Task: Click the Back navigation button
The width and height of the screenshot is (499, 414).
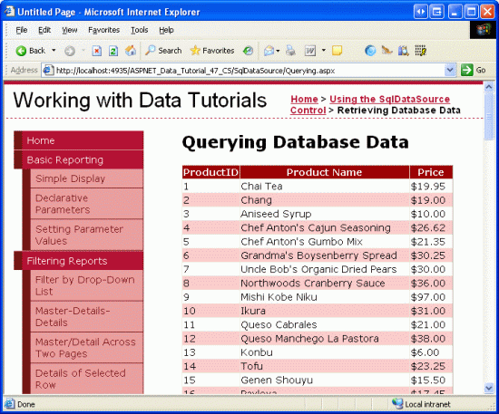Action: pyautogui.click(x=31, y=51)
